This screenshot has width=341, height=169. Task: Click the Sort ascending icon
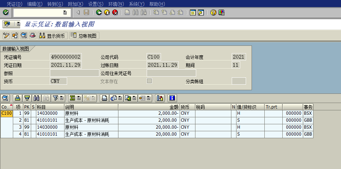18,98
